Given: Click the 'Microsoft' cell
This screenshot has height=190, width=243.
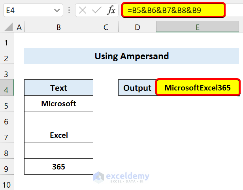Looking at the screenshot, I should [58, 103].
